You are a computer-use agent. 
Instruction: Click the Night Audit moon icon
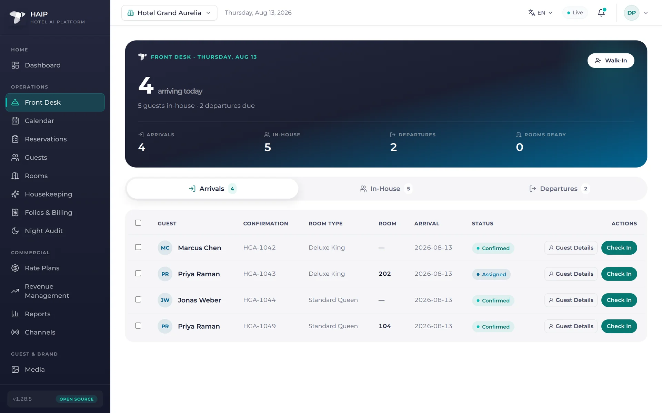click(x=15, y=231)
